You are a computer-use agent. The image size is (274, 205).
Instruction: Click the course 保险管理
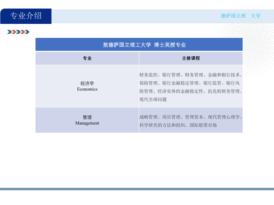tap(148, 83)
